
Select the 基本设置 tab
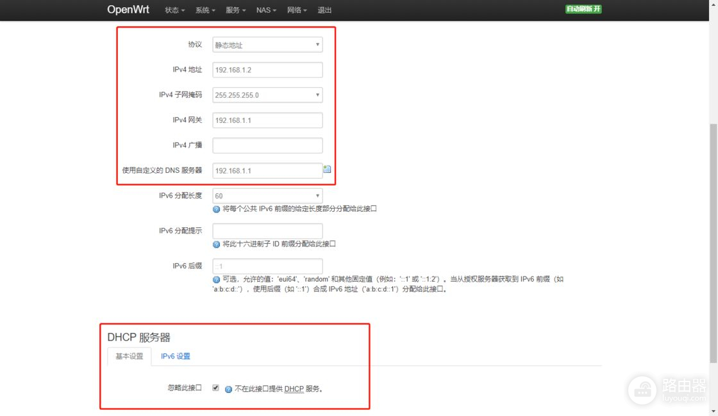pos(129,356)
